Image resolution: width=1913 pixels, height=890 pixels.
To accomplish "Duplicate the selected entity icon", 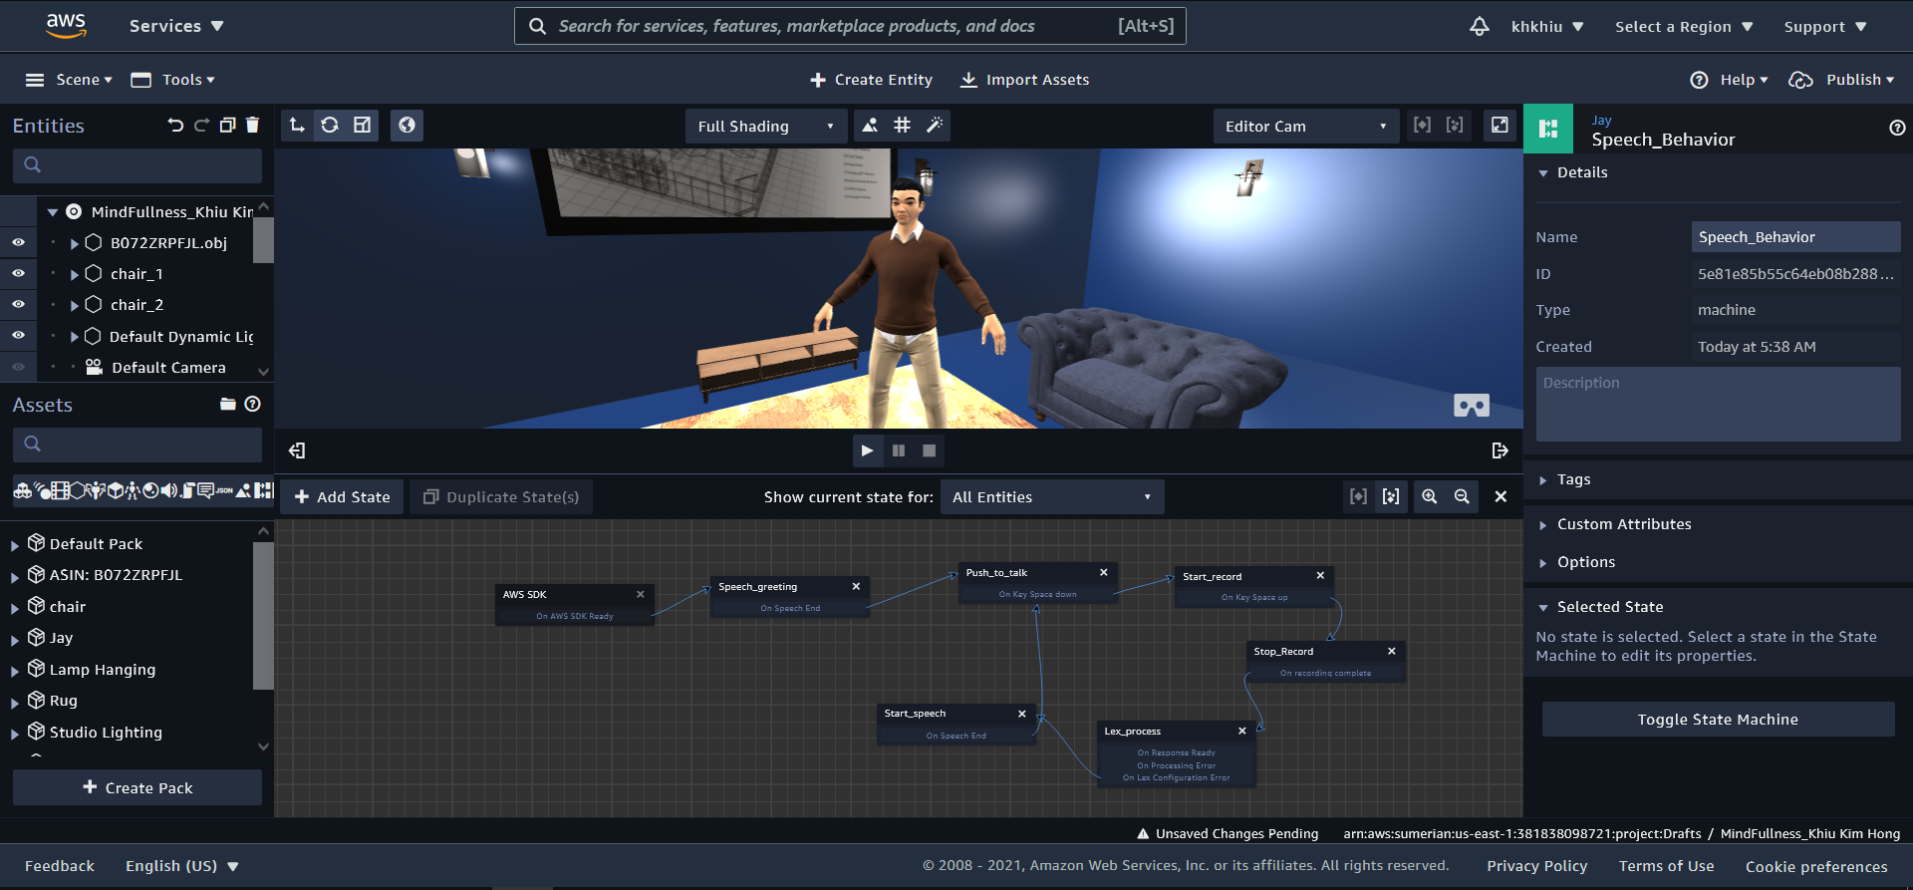I will click(x=227, y=126).
